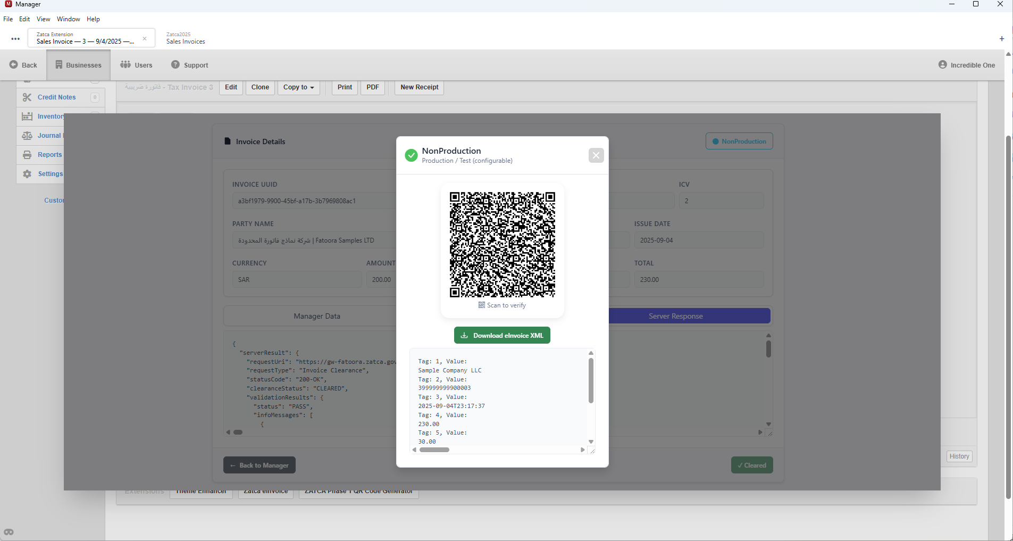Click the NonProduction environment badge
The width and height of the screenshot is (1013, 541).
pyautogui.click(x=739, y=142)
